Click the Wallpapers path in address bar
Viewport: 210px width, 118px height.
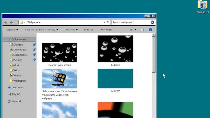[33, 22]
